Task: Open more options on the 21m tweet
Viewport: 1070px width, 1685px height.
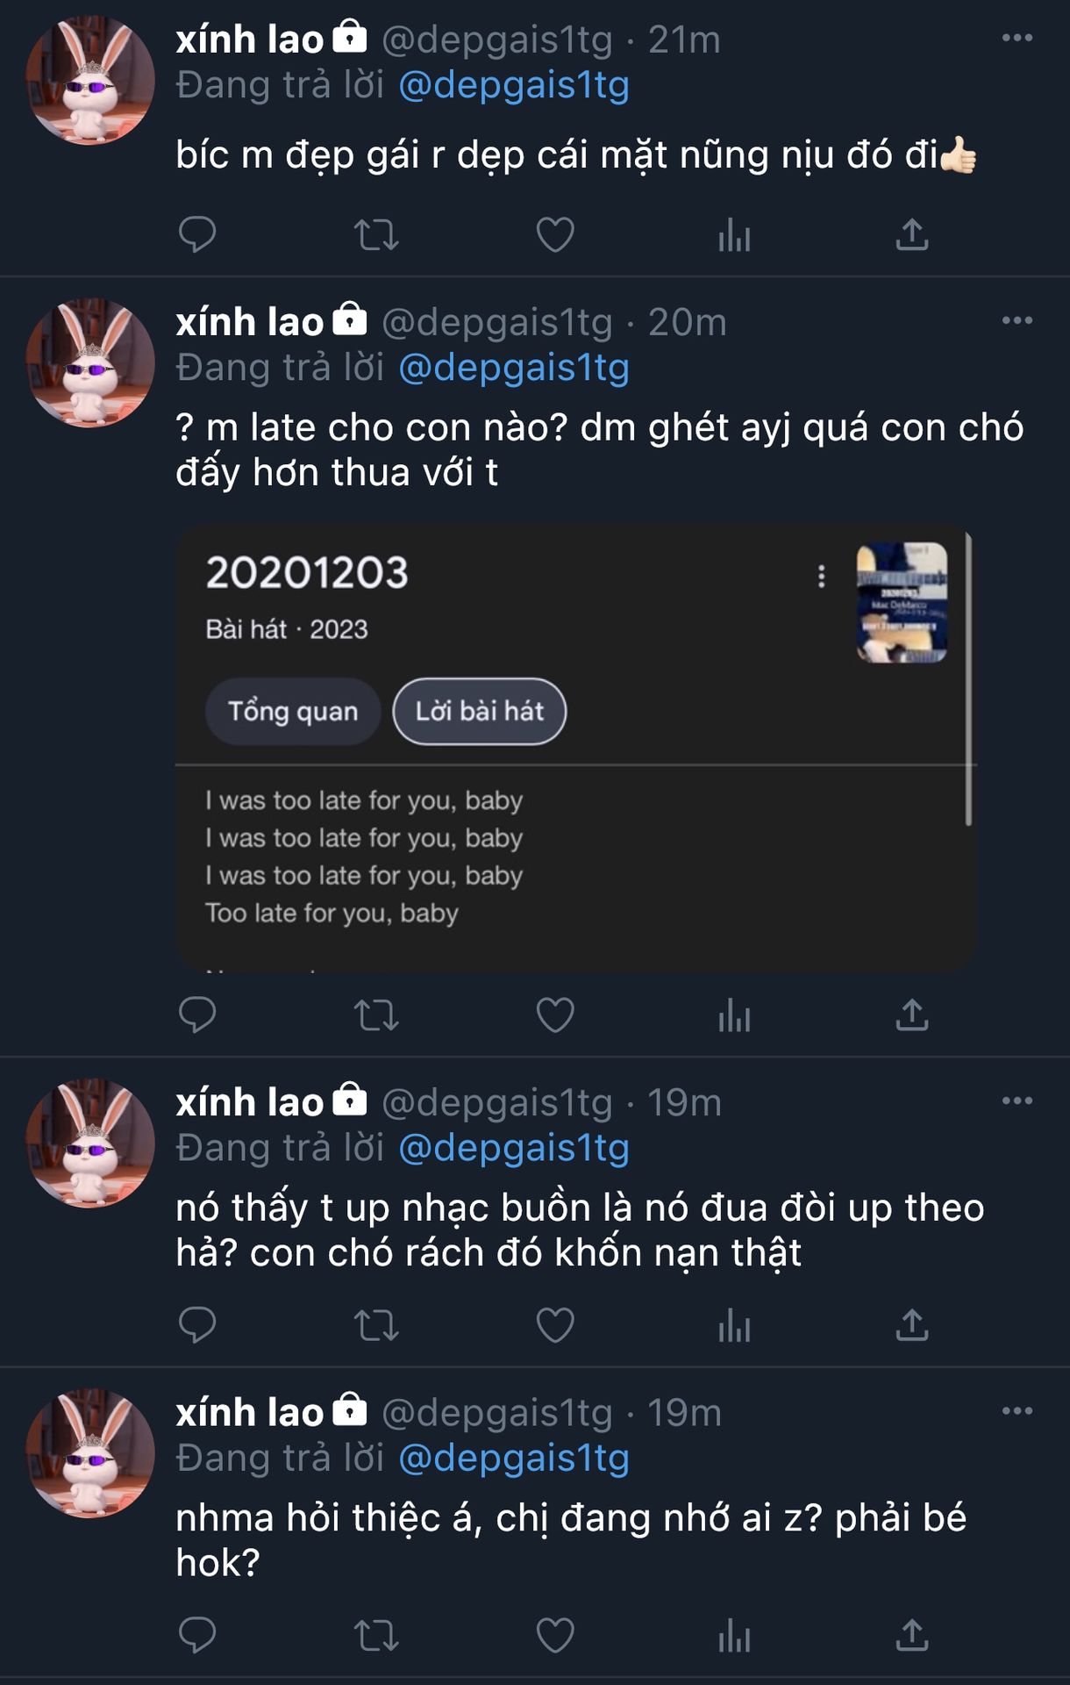Action: [1016, 38]
